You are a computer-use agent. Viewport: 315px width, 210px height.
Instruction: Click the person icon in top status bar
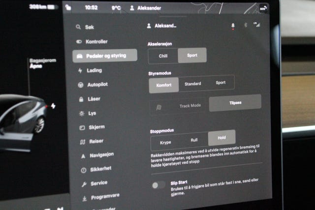point(132,8)
